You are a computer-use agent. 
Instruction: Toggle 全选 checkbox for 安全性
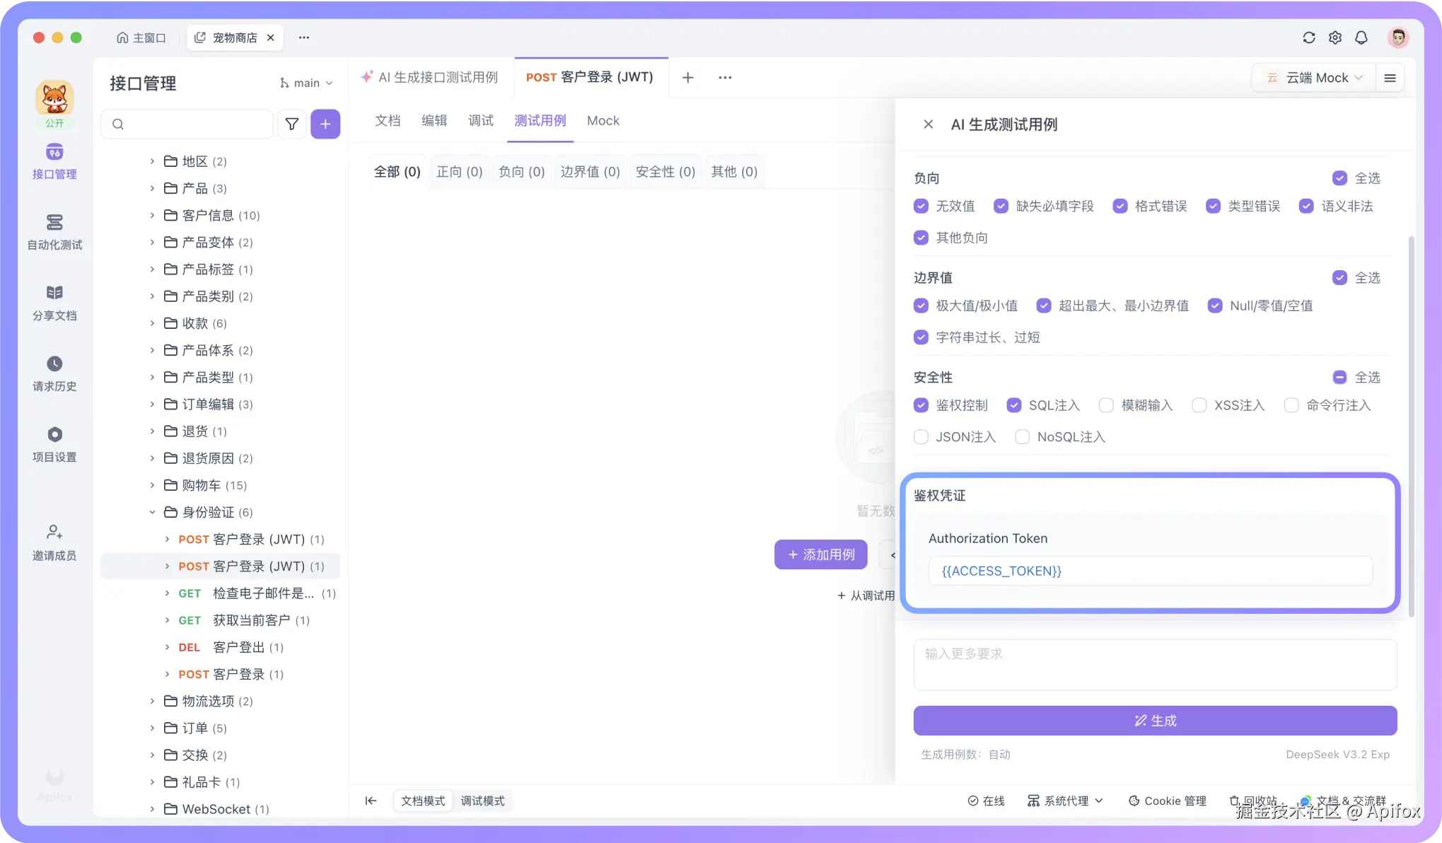(x=1339, y=378)
